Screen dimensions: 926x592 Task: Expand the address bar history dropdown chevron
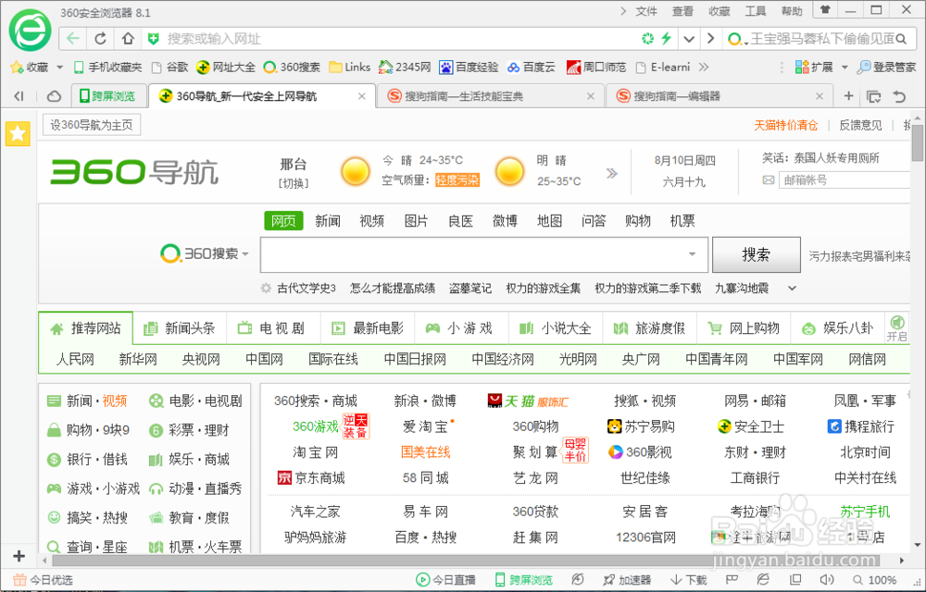pos(689,39)
